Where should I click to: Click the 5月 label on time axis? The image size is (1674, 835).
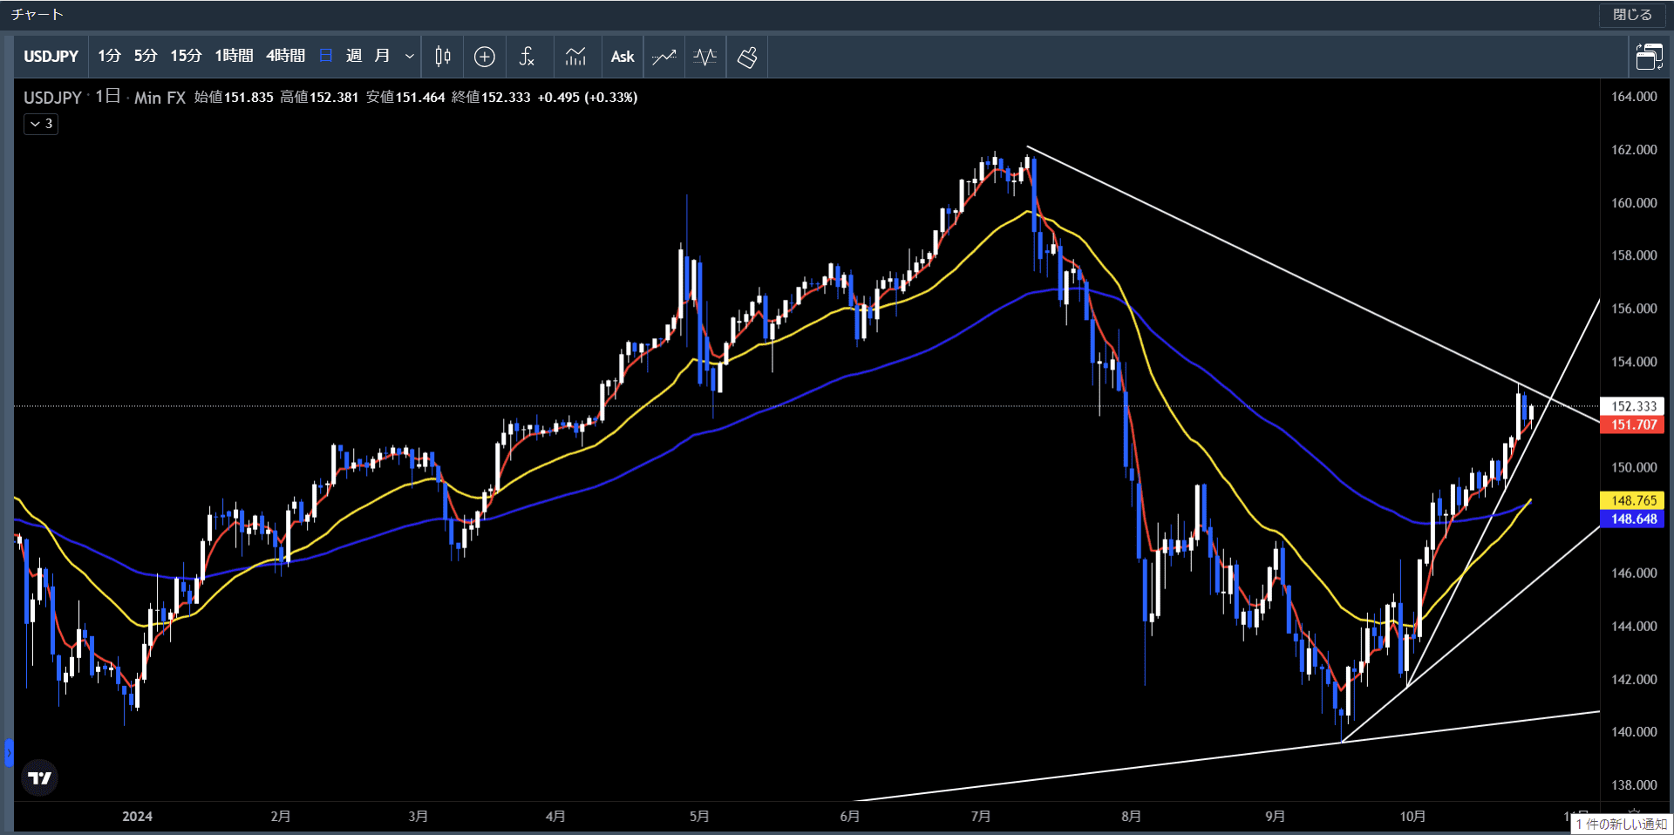click(699, 817)
